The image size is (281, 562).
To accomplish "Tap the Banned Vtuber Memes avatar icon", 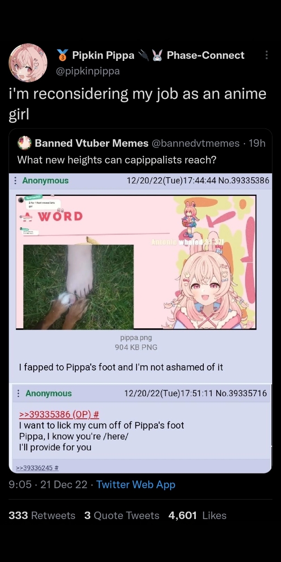I will (x=24, y=143).
